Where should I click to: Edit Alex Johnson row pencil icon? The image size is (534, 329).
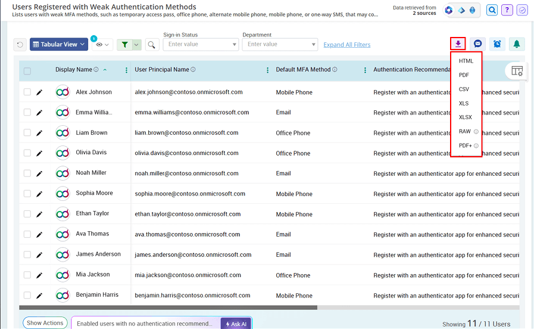point(39,92)
